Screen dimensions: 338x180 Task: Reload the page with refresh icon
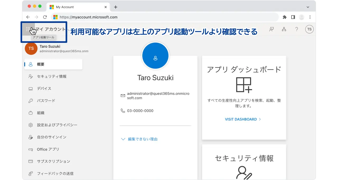coord(45,17)
